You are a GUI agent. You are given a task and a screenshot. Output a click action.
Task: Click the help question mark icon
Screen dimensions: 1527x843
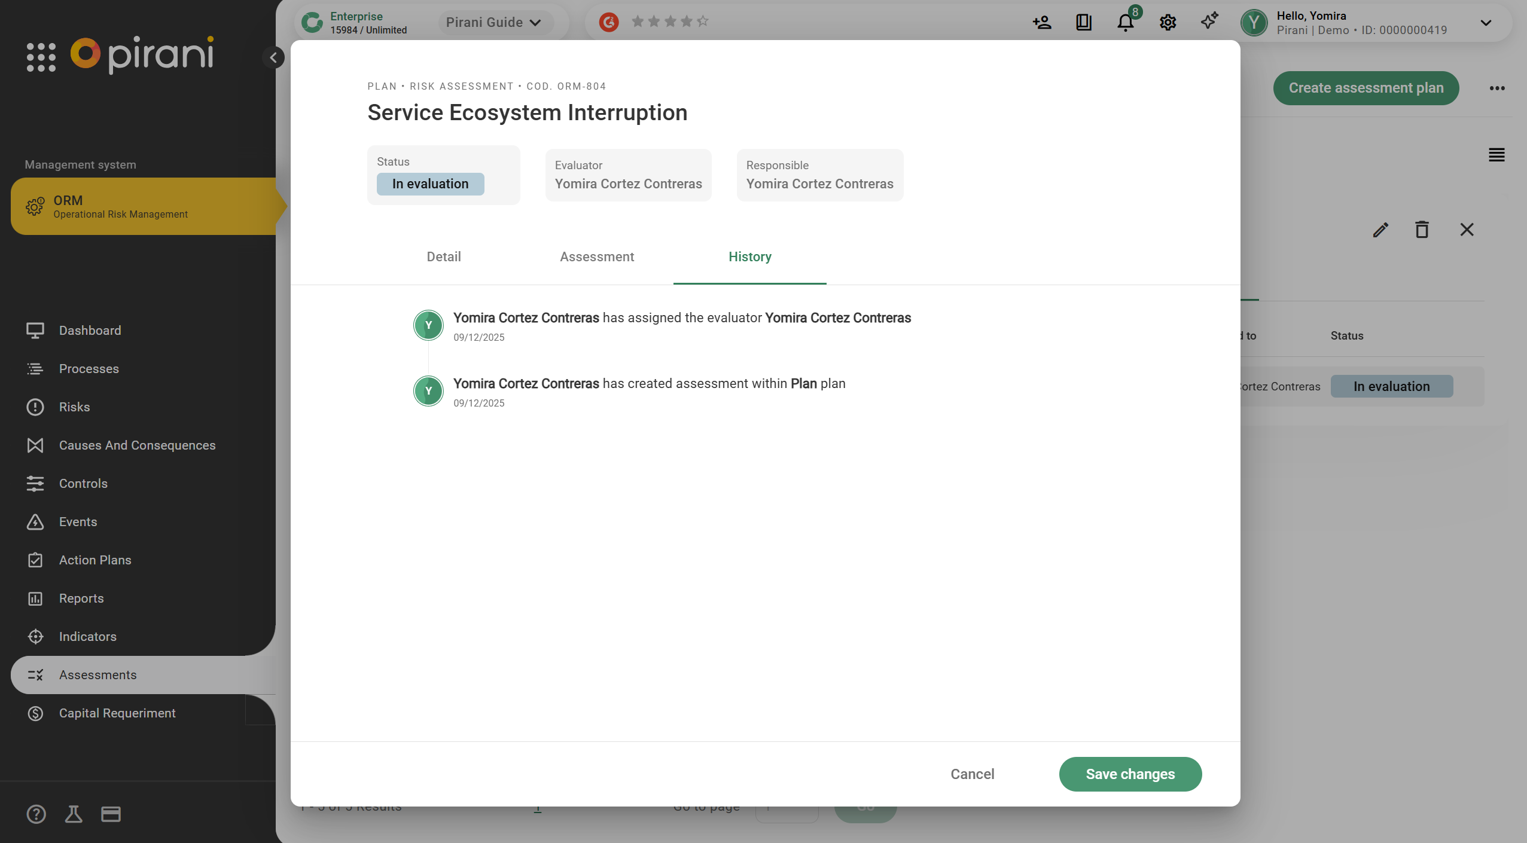click(x=36, y=814)
